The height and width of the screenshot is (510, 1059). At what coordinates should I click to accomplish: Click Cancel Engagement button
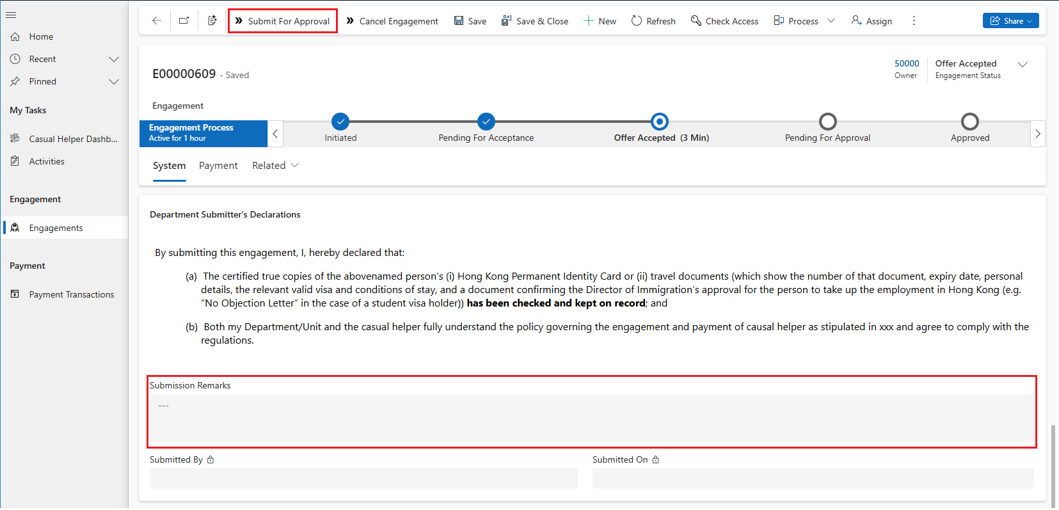392,21
